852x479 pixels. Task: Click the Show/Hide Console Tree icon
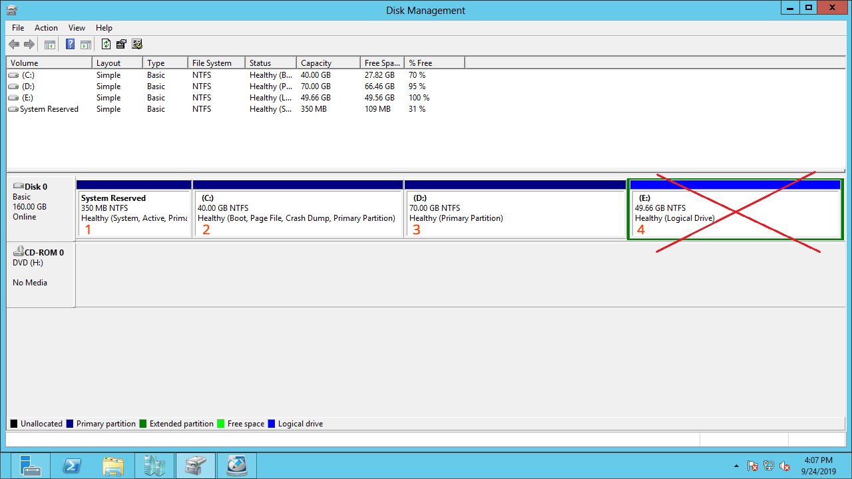tap(50, 45)
